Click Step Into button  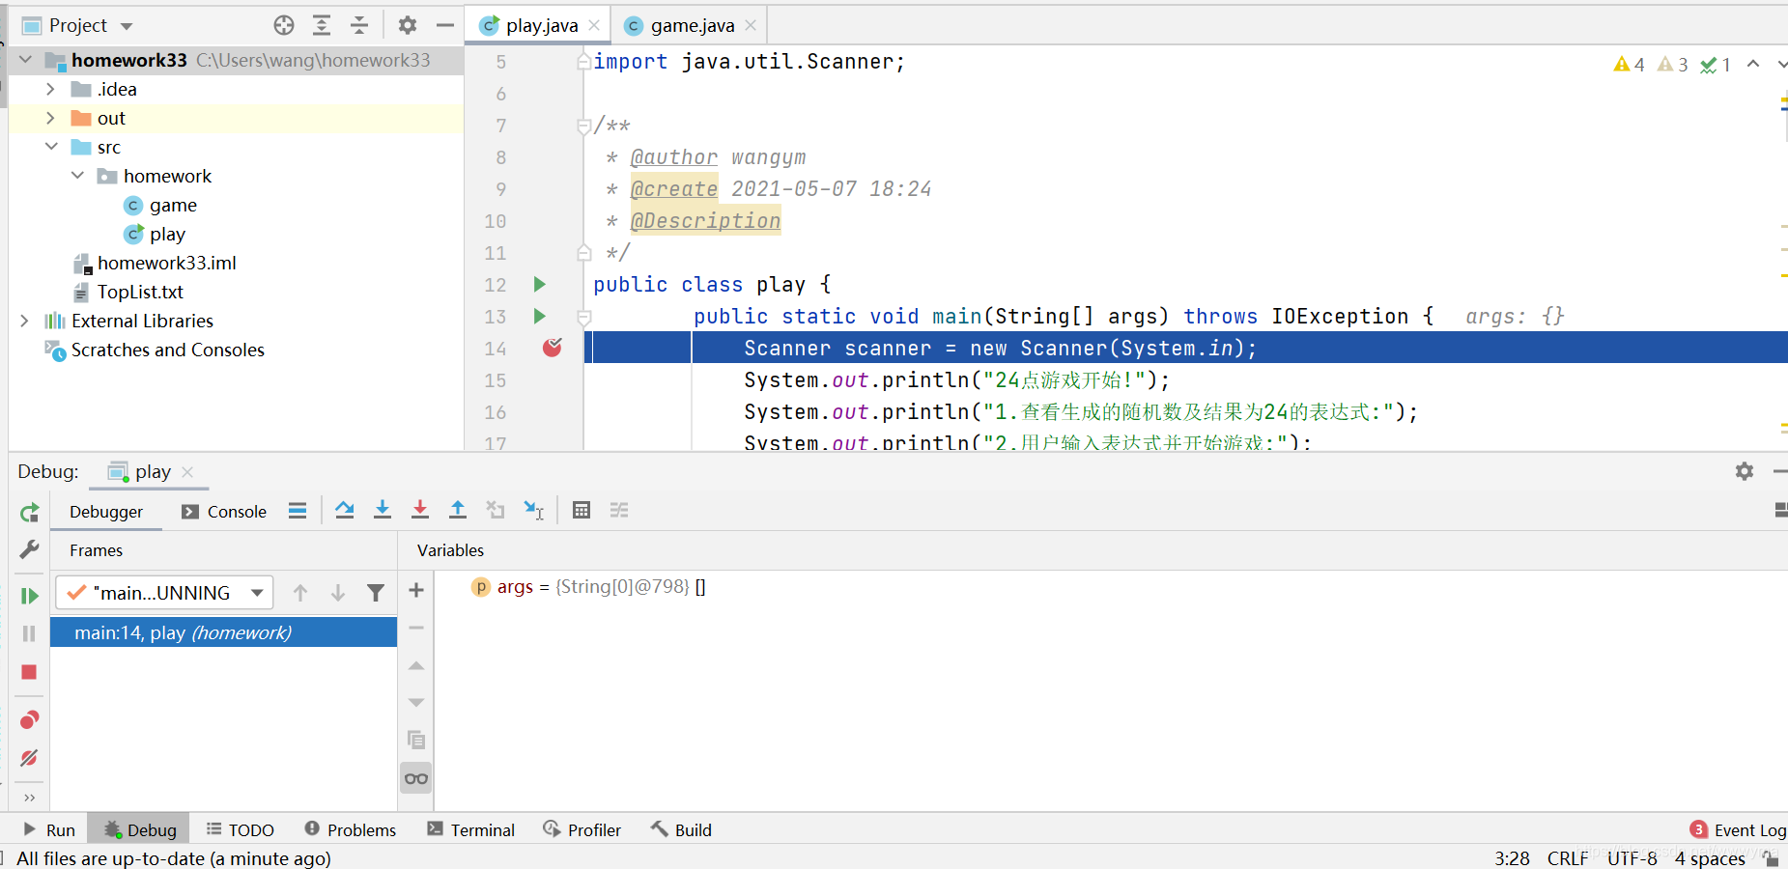(x=383, y=510)
